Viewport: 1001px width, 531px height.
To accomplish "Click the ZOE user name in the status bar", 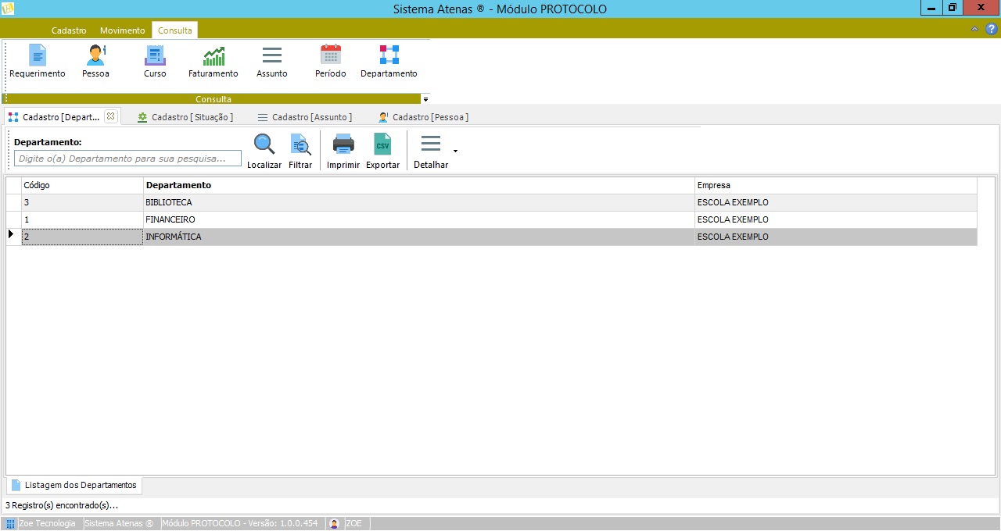I will click(x=353, y=523).
